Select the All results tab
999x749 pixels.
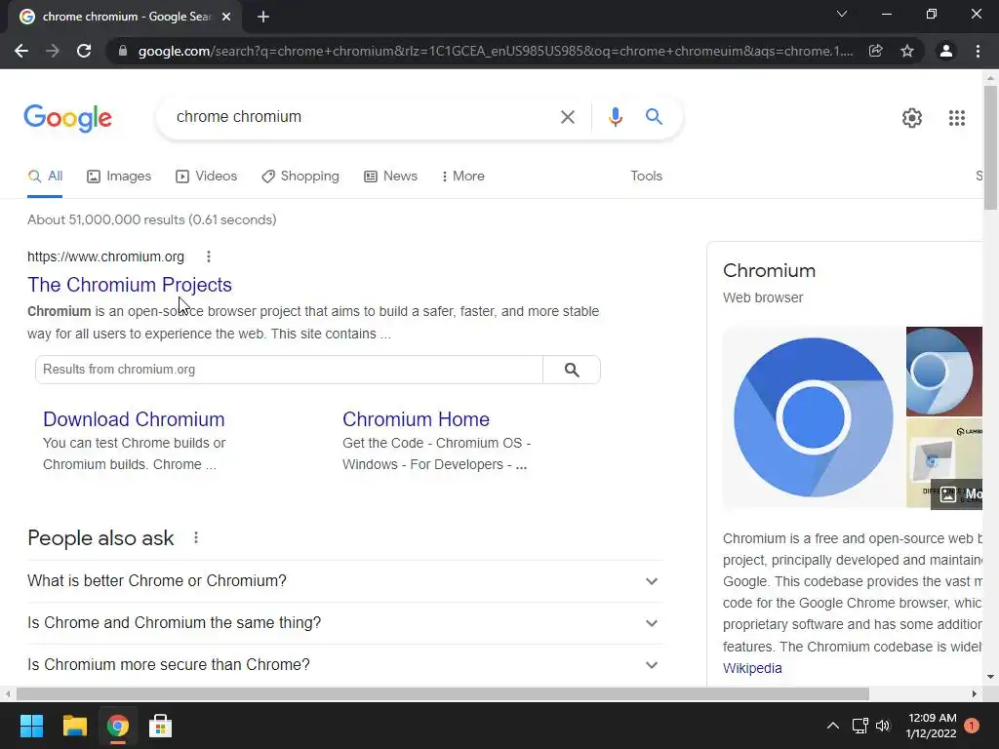click(45, 176)
